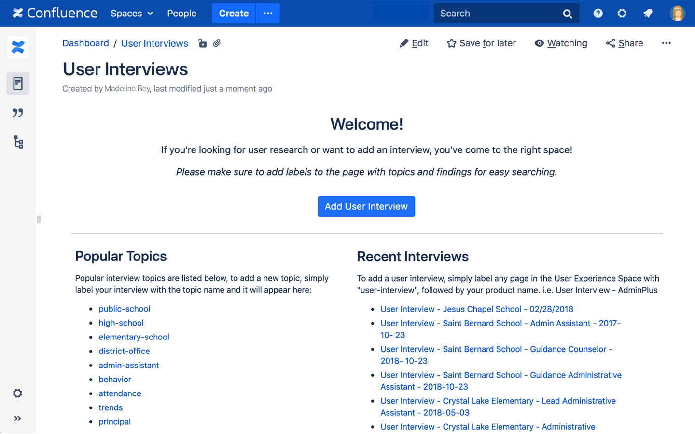
Task: Open page tree icon in sidebar
Action: (18, 142)
